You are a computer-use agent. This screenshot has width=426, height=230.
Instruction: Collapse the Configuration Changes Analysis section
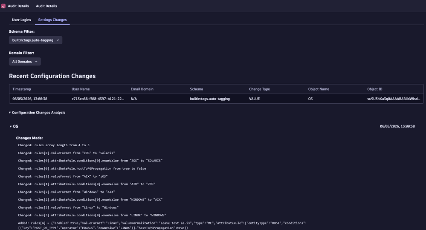(37, 112)
